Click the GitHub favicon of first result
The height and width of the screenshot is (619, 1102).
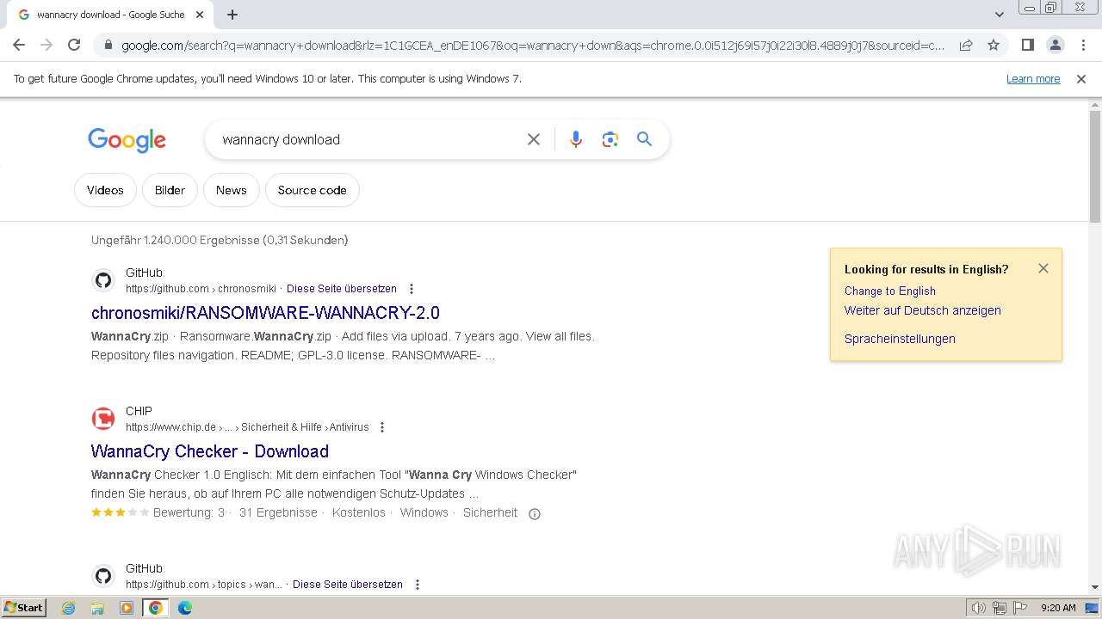103,280
